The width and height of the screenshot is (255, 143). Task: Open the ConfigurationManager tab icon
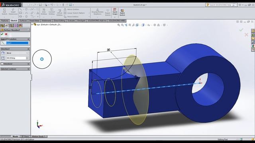tap(11, 25)
